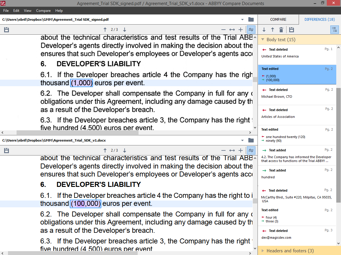
Task: Browse for file in top document pane
Action: [x=251, y=19]
